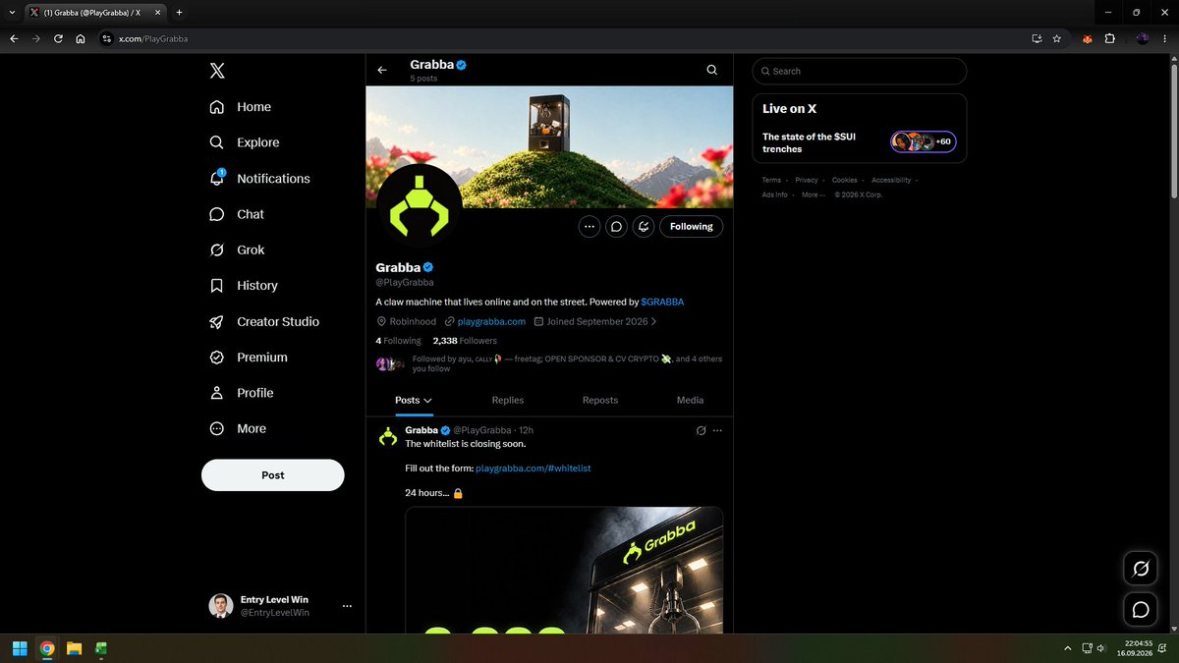
Task: Open the Chrome extensions puzzle icon
Action: pyautogui.click(x=1109, y=38)
